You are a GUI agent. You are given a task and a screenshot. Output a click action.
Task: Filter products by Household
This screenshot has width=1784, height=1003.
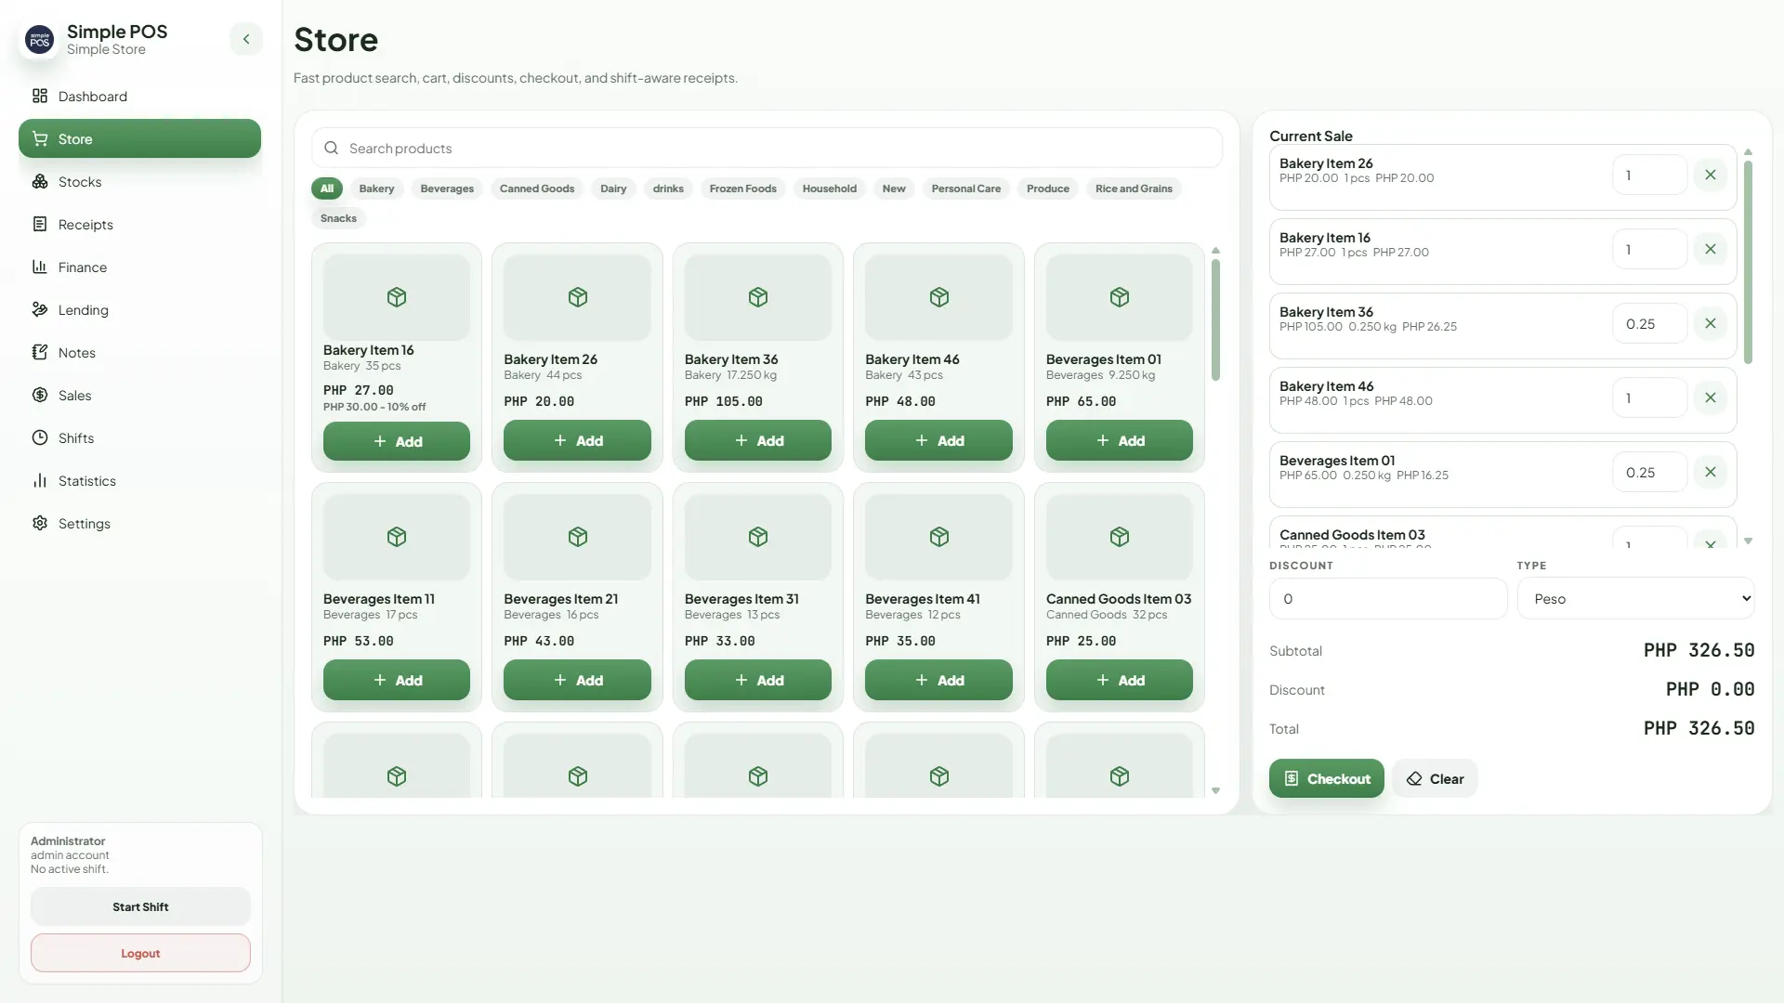click(830, 189)
